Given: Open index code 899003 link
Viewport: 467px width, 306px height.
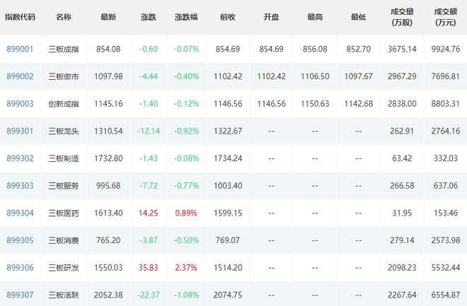Looking at the screenshot, I should pyautogui.click(x=20, y=104).
